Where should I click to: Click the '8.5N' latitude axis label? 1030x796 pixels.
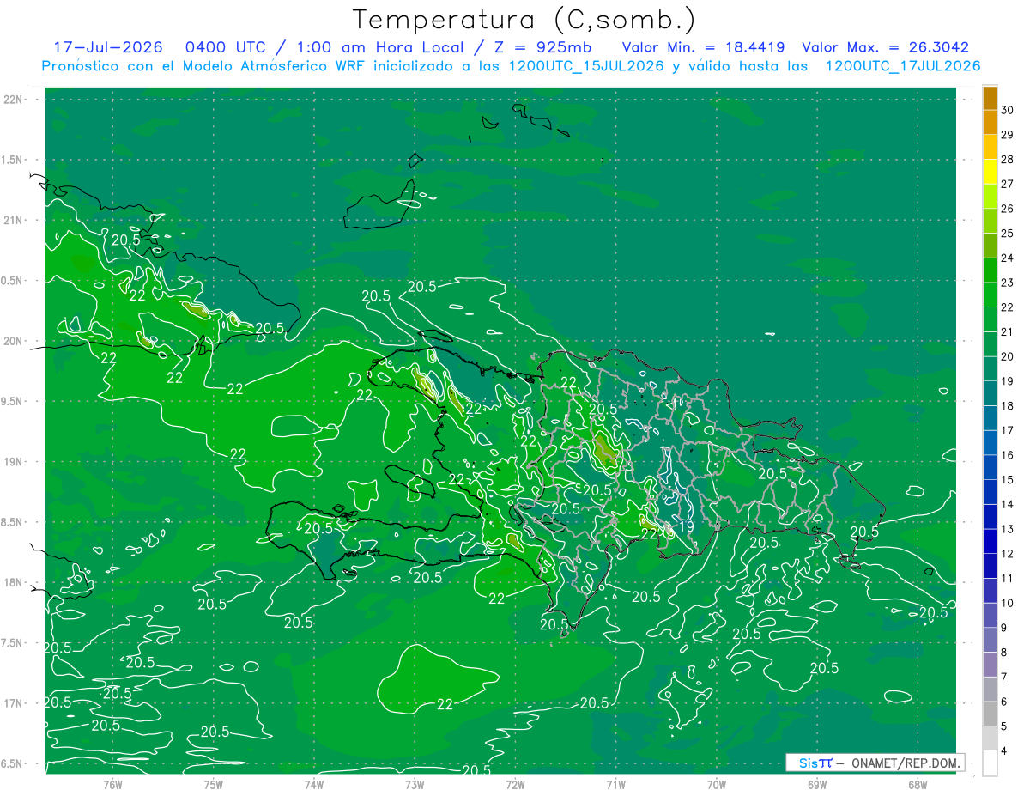13,522
